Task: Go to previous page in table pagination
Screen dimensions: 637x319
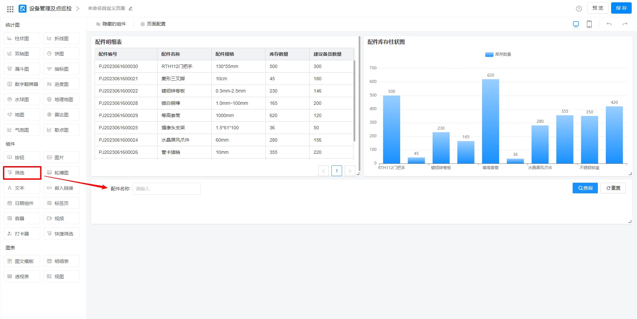Action: [323, 171]
